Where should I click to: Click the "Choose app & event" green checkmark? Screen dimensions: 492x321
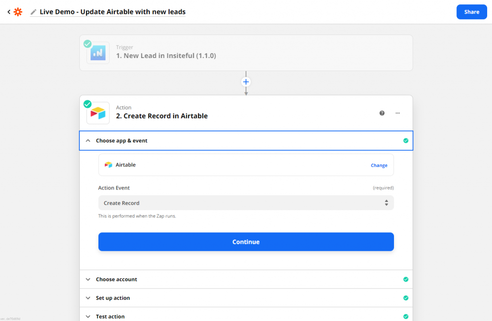(x=406, y=141)
